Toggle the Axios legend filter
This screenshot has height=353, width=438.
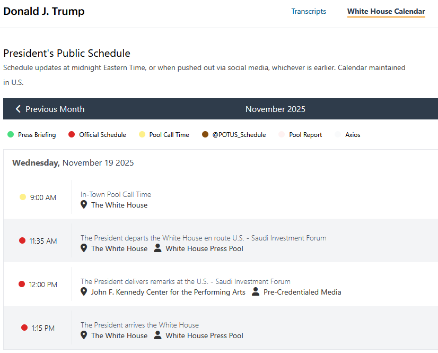(347, 135)
